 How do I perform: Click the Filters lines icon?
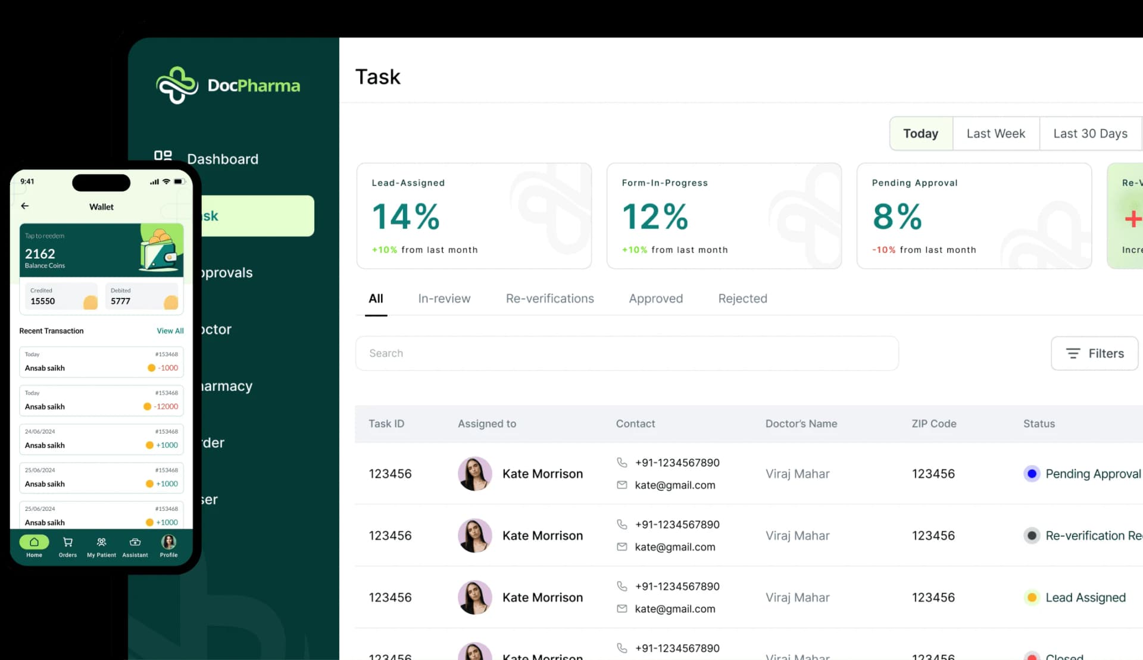coord(1073,353)
